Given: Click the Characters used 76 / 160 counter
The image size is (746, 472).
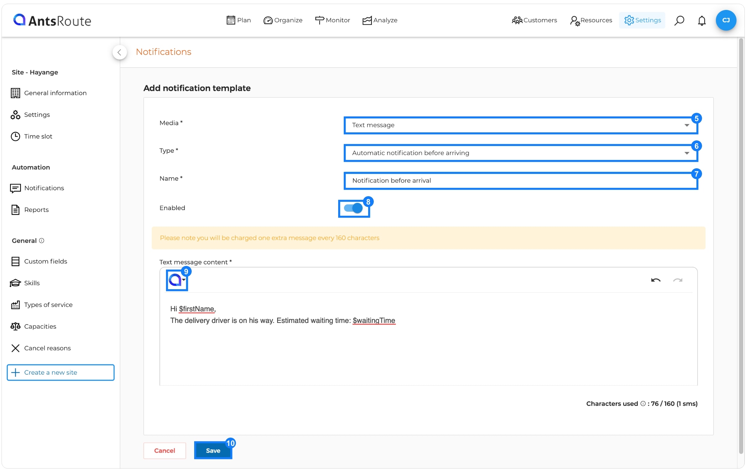Looking at the screenshot, I should pos(642,404).
